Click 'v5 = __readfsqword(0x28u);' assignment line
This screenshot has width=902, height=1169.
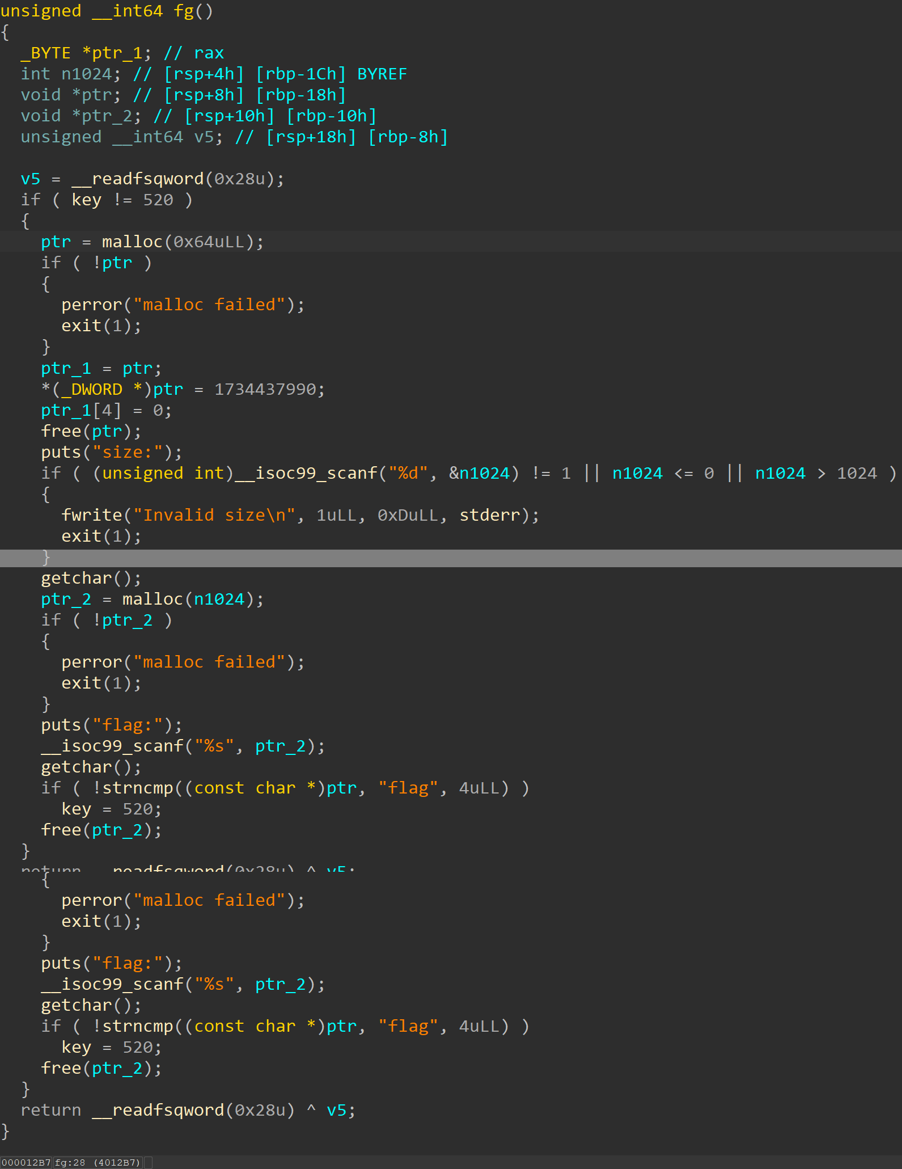pyautogui.click(x=153, y=179)
